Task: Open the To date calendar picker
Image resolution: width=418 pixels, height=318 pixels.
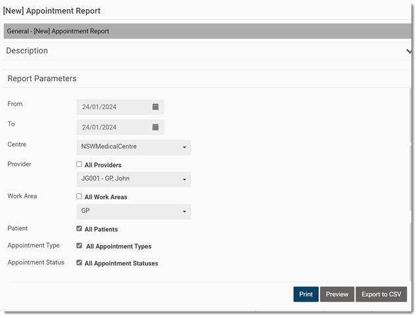Action: coord(155,127)
